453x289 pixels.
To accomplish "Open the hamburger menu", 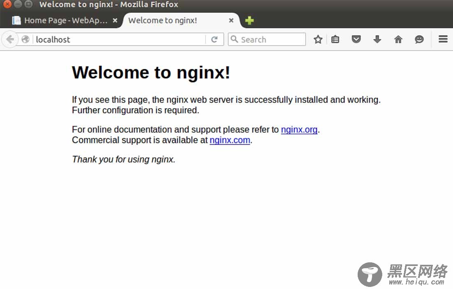I will (x=443, y=39).
